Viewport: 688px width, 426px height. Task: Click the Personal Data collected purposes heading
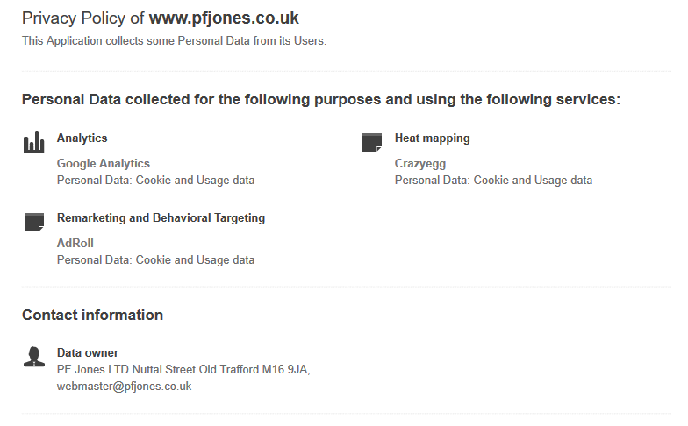[x=321, y=100]
